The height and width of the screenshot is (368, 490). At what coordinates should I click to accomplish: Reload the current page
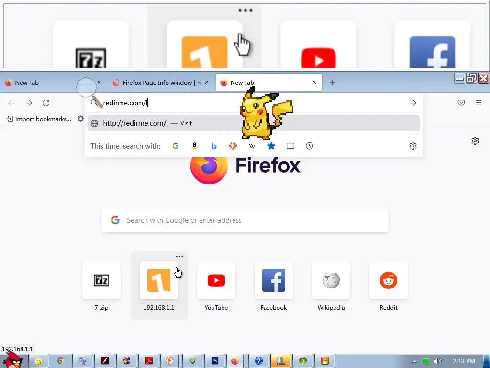point(46,103)
